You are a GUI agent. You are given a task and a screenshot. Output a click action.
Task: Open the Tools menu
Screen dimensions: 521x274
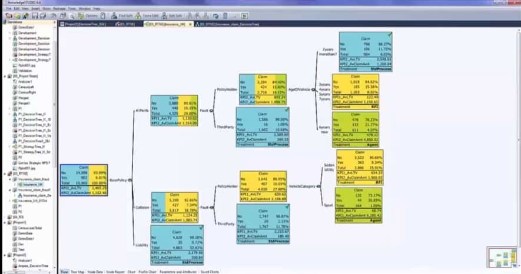[71, 9]
